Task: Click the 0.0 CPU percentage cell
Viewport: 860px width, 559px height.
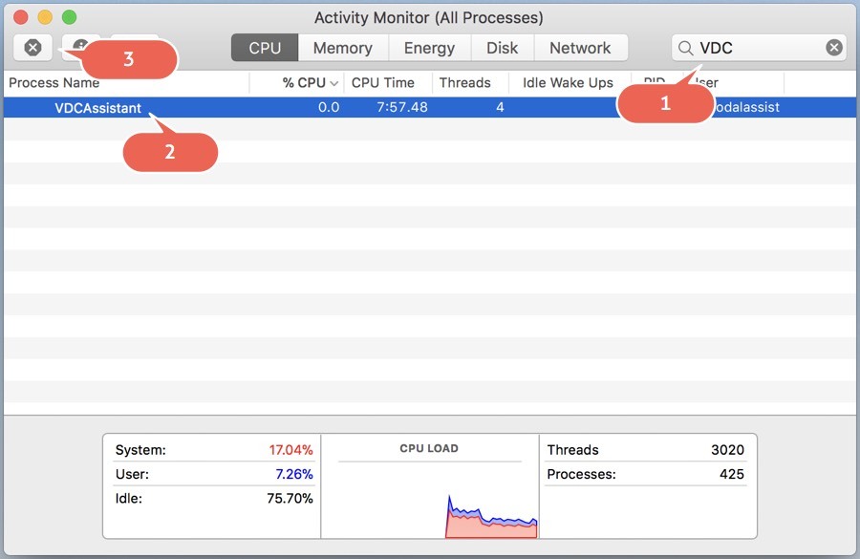Action: point(329,107)
